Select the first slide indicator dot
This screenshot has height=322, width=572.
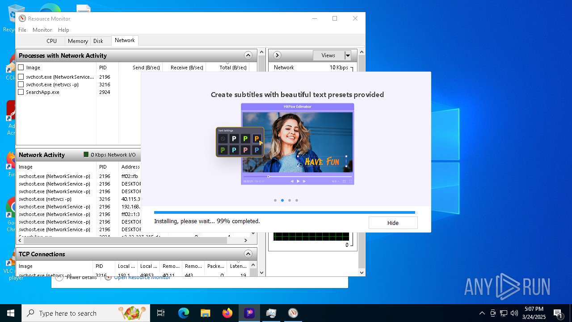[275, 200]
